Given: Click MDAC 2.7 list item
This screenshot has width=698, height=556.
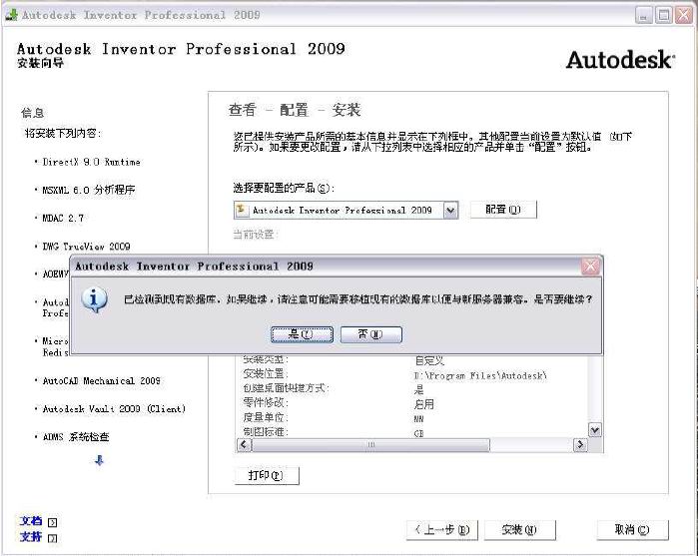Looking at the screenshot, I should point(63,219).
